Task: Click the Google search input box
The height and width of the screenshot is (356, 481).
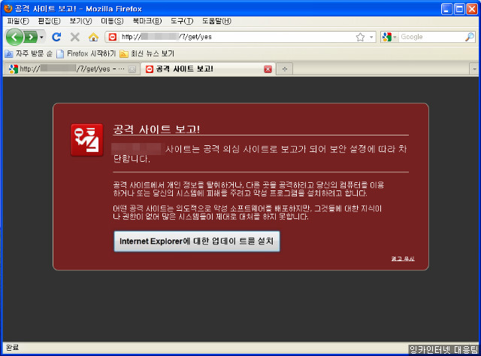Action: [431, 37]
